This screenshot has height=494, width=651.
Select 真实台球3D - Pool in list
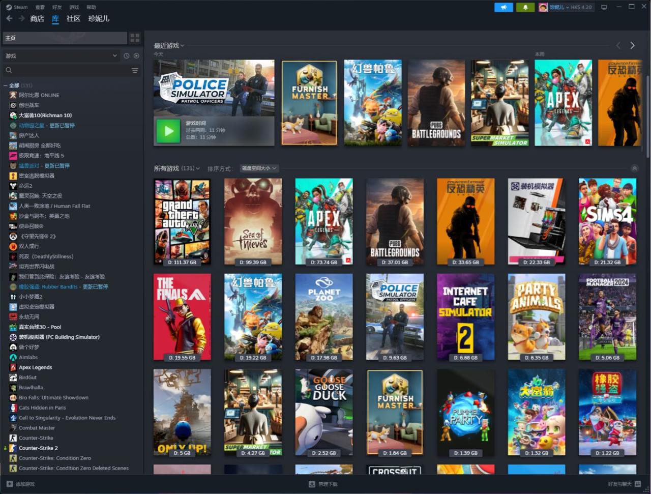(40, 327)
